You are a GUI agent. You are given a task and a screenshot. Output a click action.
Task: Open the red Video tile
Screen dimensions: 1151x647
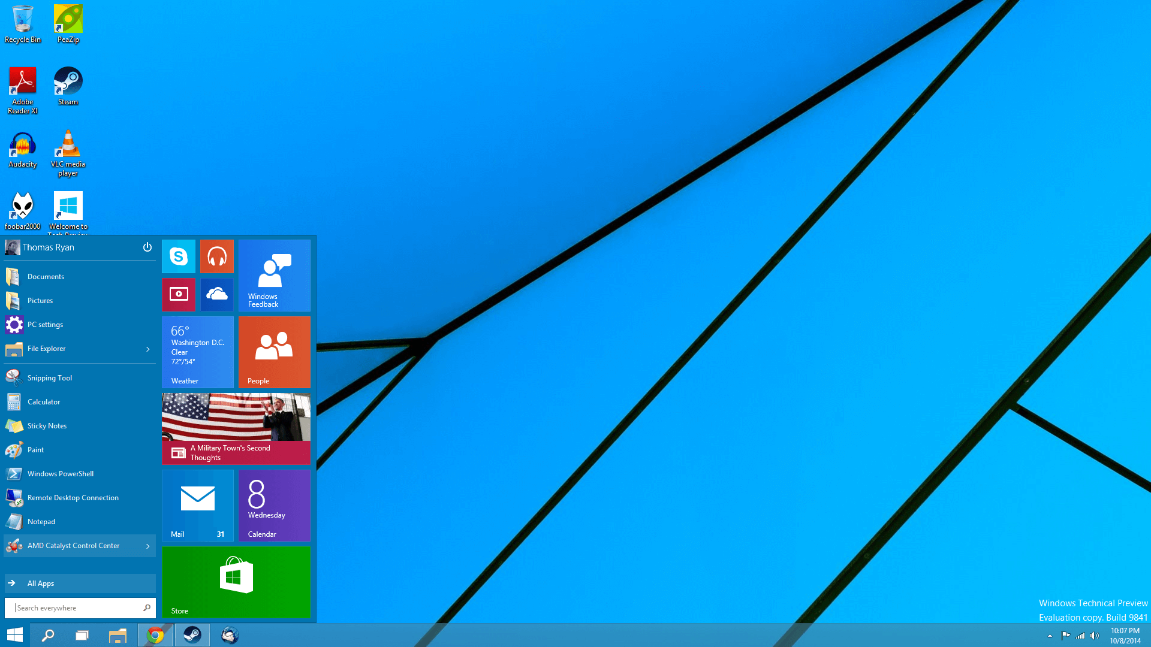[x=179, y=294]
